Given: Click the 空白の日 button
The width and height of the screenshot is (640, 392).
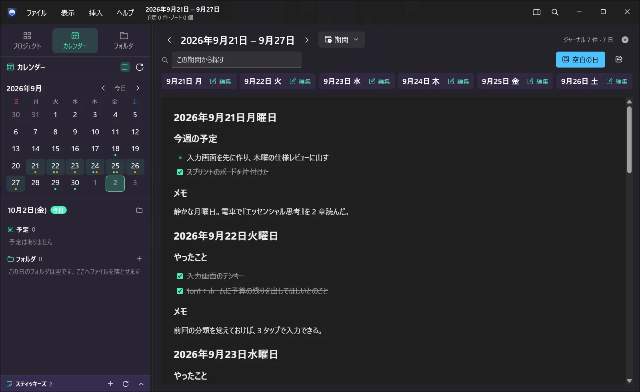Looking at the screenshot, I should click(580, 60).
